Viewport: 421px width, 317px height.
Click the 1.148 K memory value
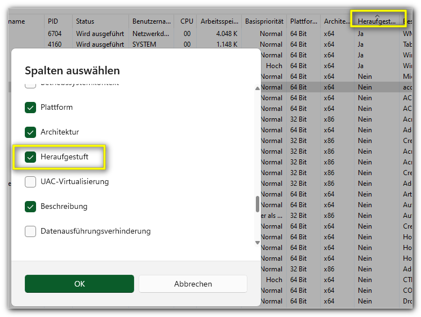(x=227, y=44)
